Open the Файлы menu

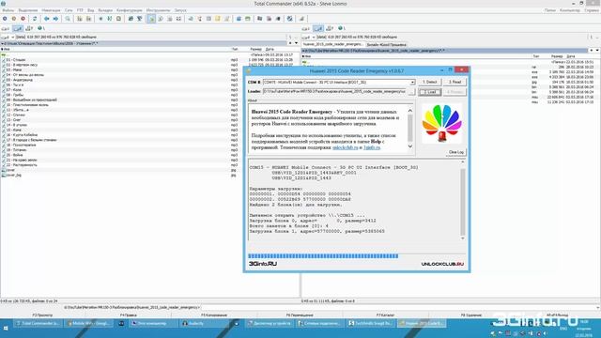click(8, 10)
